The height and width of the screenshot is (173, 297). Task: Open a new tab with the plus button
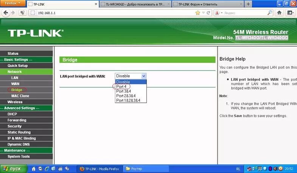(x=248, y=4)
